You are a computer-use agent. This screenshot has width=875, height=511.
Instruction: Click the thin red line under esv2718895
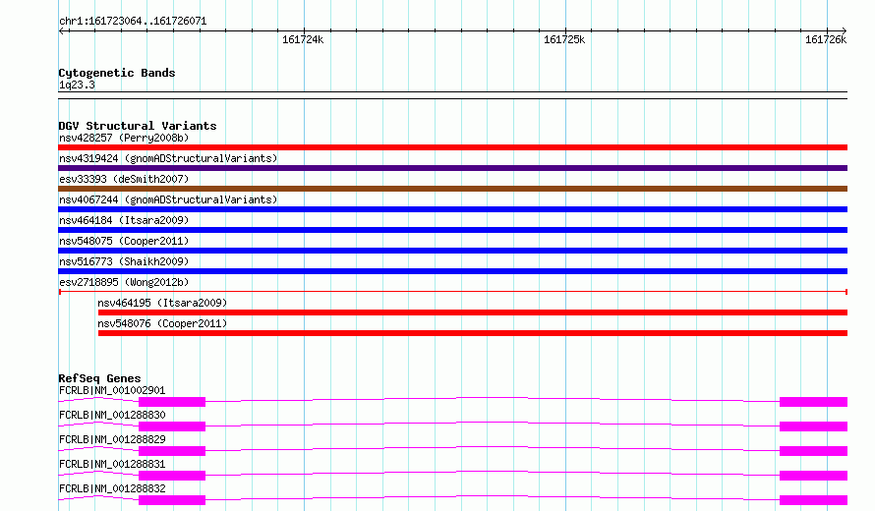(x=452, y=292)
